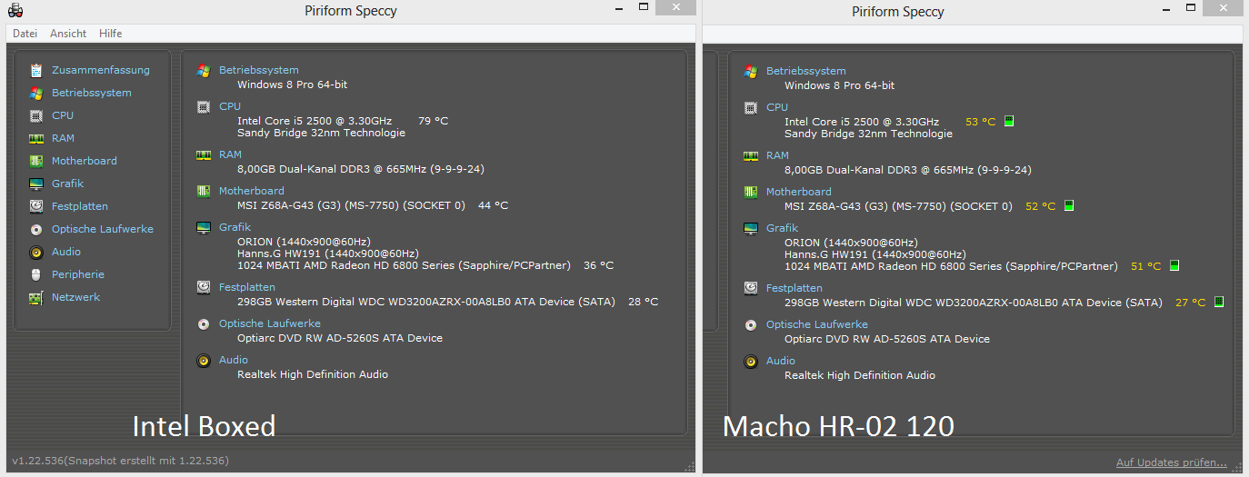
Task: Click Motherboard icon in right window summary
Action: coord(751,192)
